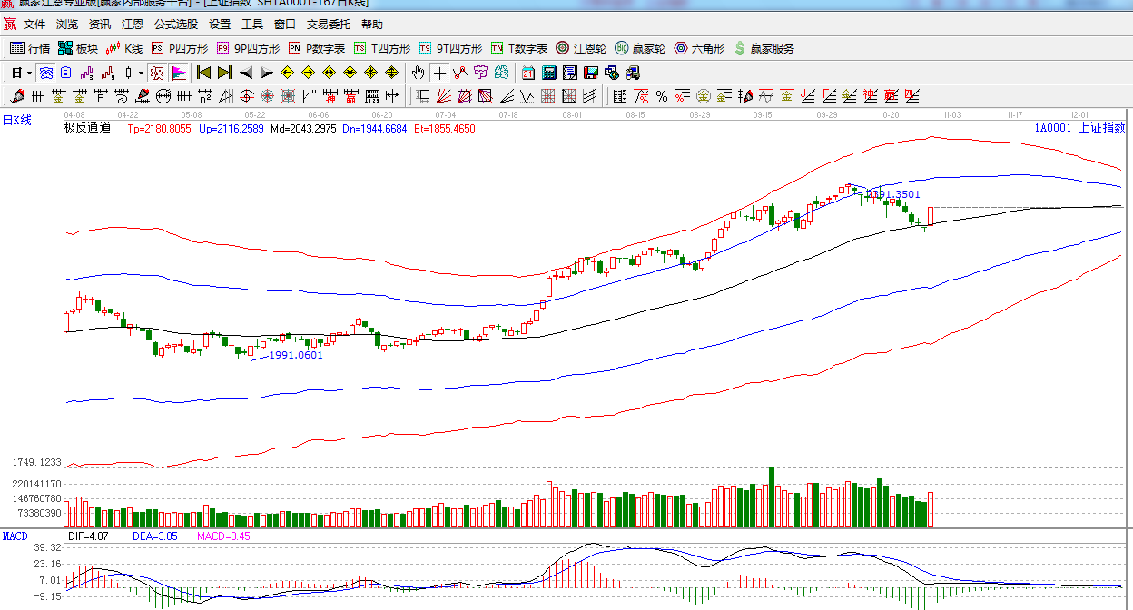Screen dimensions: 1133x610
Task: Click the 行情 quotes button
Action: point(30,48)
